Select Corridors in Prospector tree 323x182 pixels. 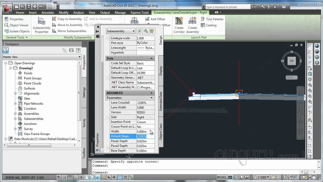click(x=30, y=109)
